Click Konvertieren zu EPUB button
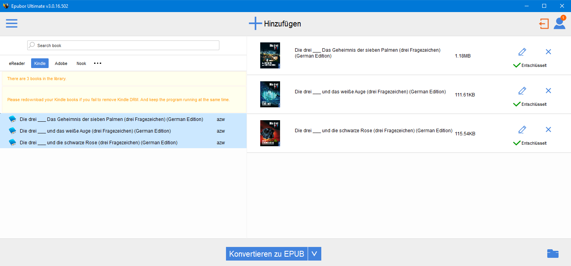Image resolution: width=571 pixels, height=266 pixels. coord(267,254)
